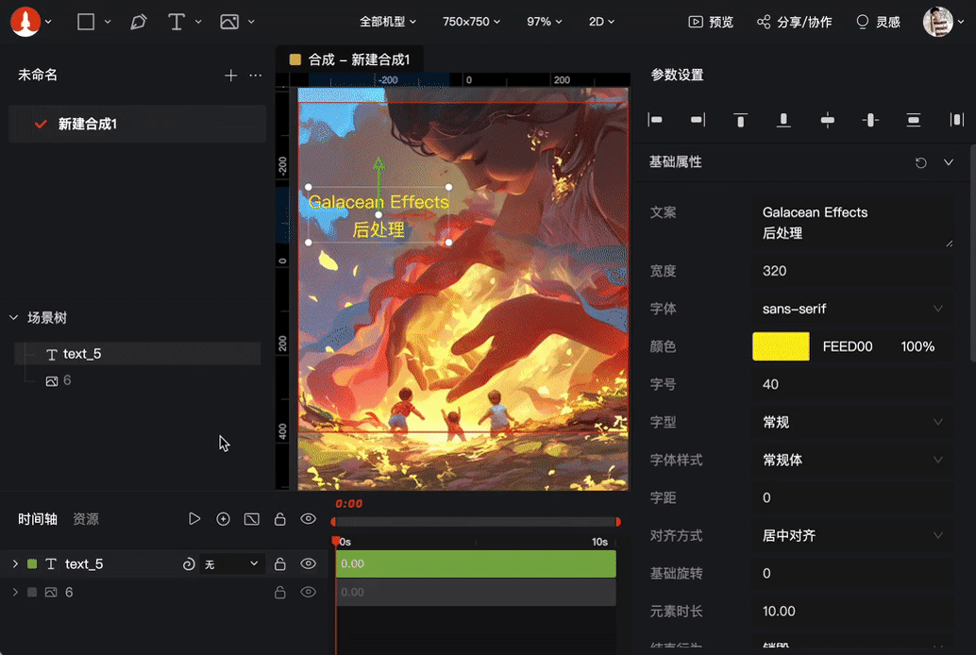Switch to the 合成 – 新建合成1 tab
Image resolution: width=976 pixels, height=655 pixels.
point(350,59)
